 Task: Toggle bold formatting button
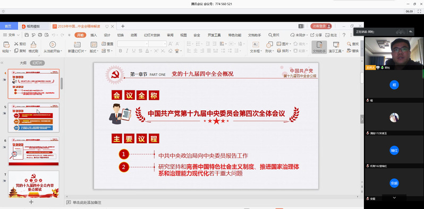point(120,51)
